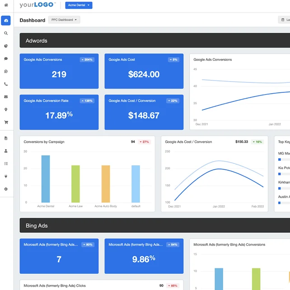Open the Dashboard gauge icon in sidebar

[x=6, y=21]
